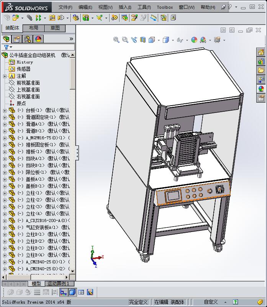Click the save-with-pencil icon in bottom toolbar
This screenshot has width=267, height=307.
(x=90, y=292)
